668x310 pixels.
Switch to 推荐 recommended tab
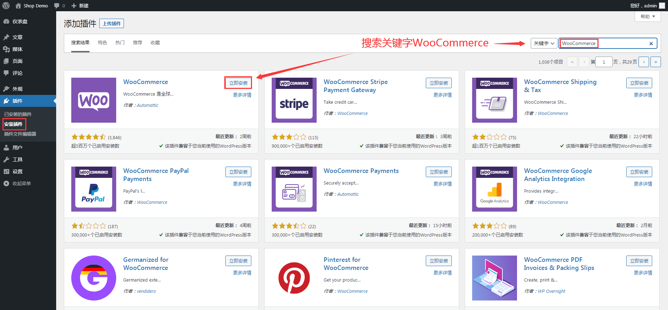point(138,43)
